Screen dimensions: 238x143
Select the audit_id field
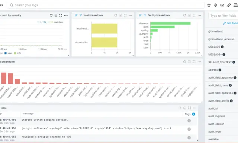[213, 108]
